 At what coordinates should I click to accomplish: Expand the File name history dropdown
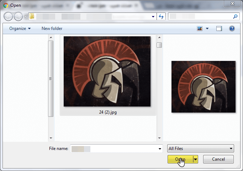click(160, 149)
